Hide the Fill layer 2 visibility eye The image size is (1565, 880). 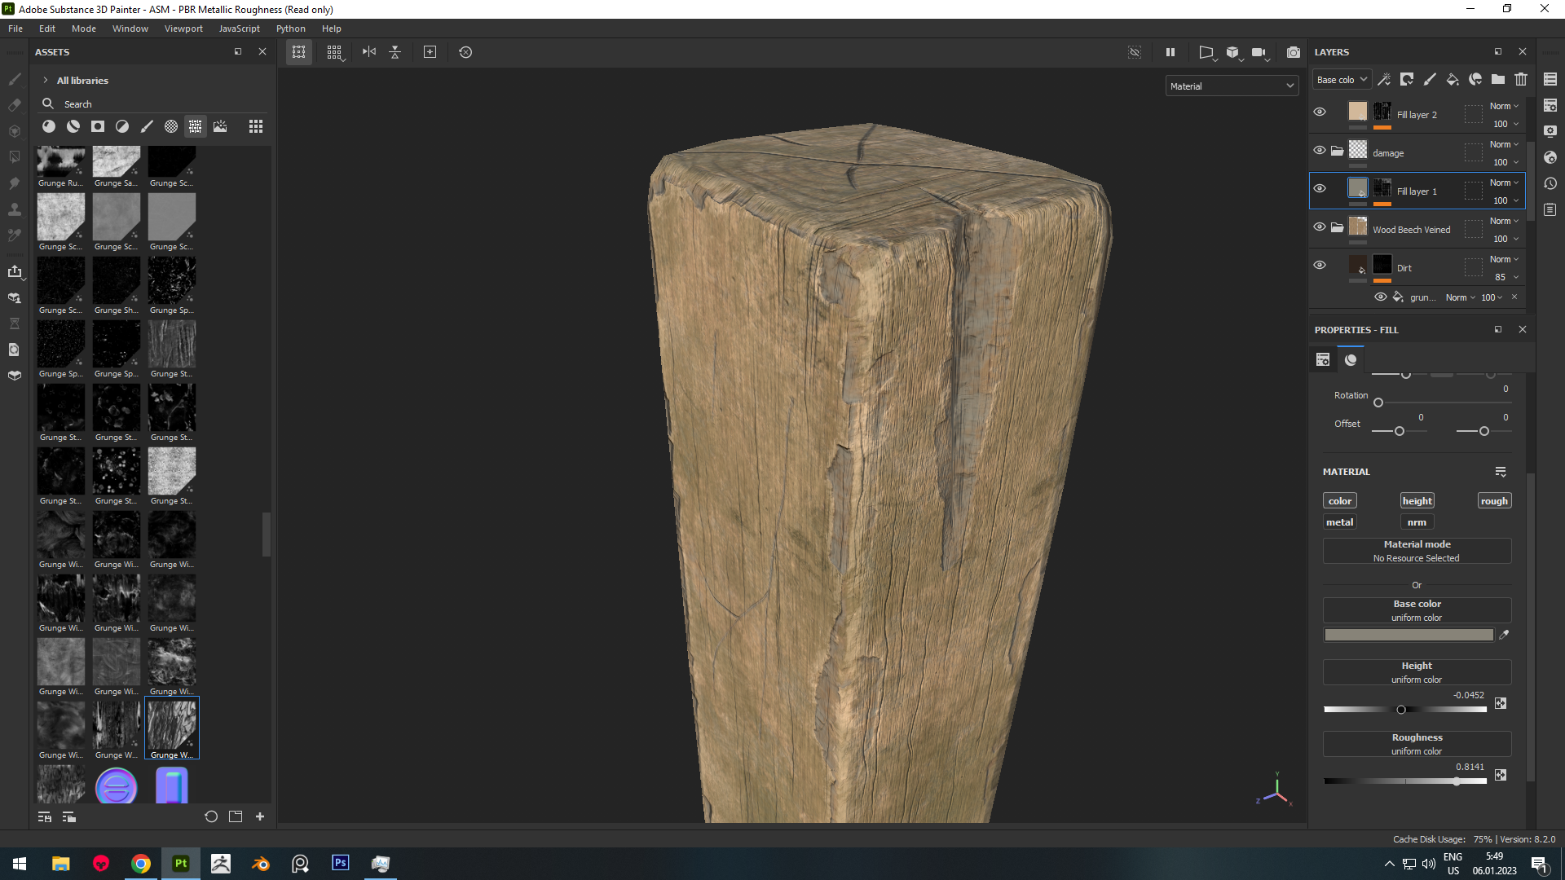[1320, 112]
